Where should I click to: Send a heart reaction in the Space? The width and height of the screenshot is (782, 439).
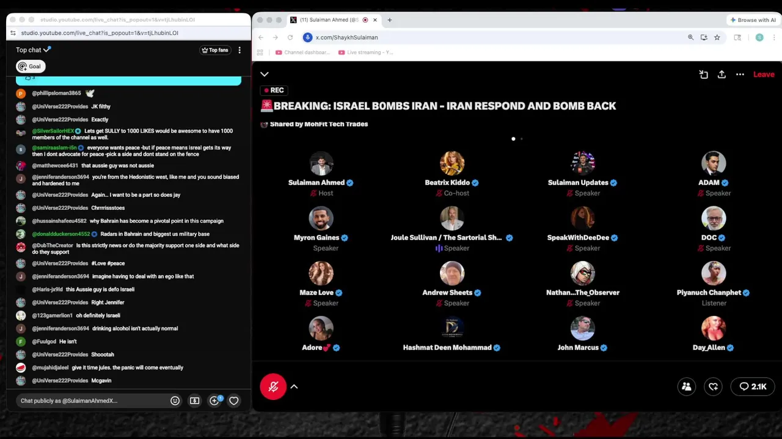[714, 387]
